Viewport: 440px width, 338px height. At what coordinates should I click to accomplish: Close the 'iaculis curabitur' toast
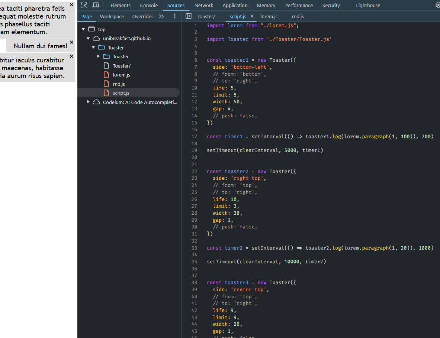click(x=71, y=56)
